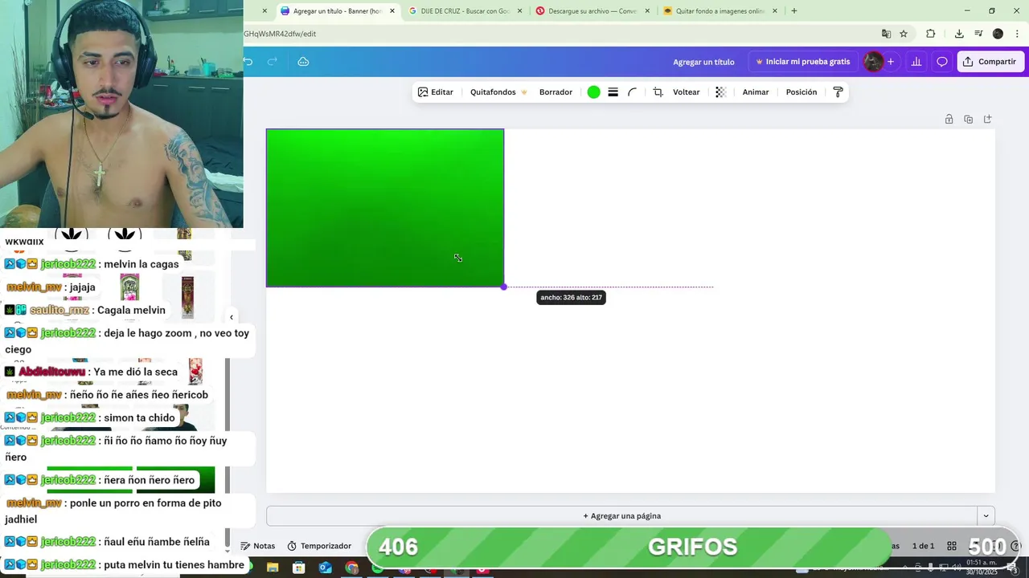Open the Canva profile avatar

point(873,62)
